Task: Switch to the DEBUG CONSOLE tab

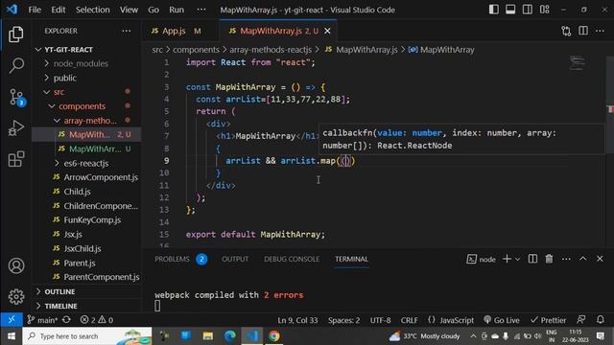Action: point(292,259)
